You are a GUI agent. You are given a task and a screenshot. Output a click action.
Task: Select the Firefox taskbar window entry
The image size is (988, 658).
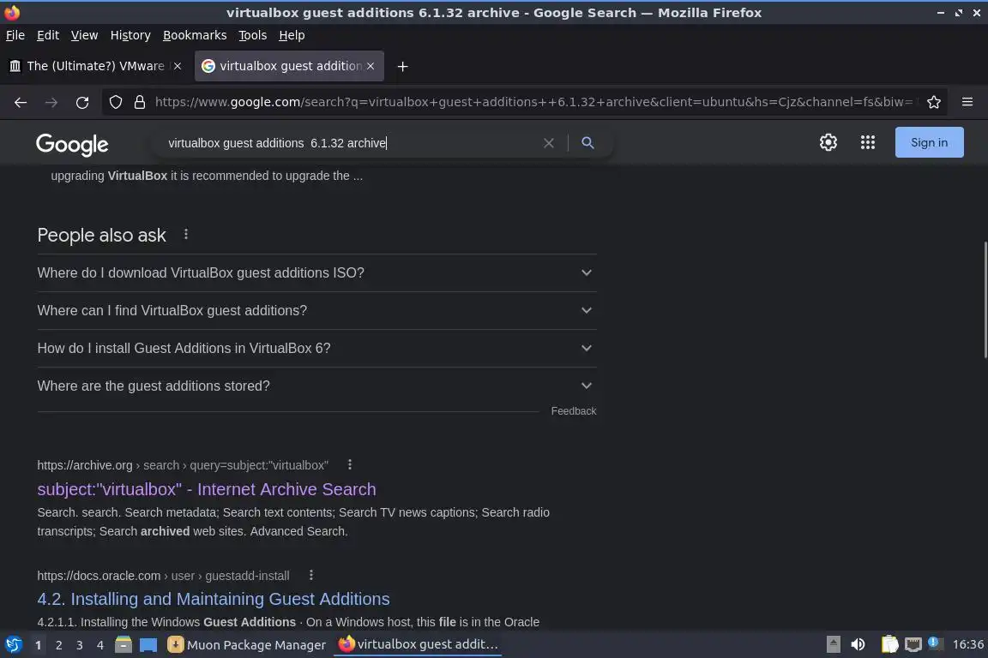[419, 644]
